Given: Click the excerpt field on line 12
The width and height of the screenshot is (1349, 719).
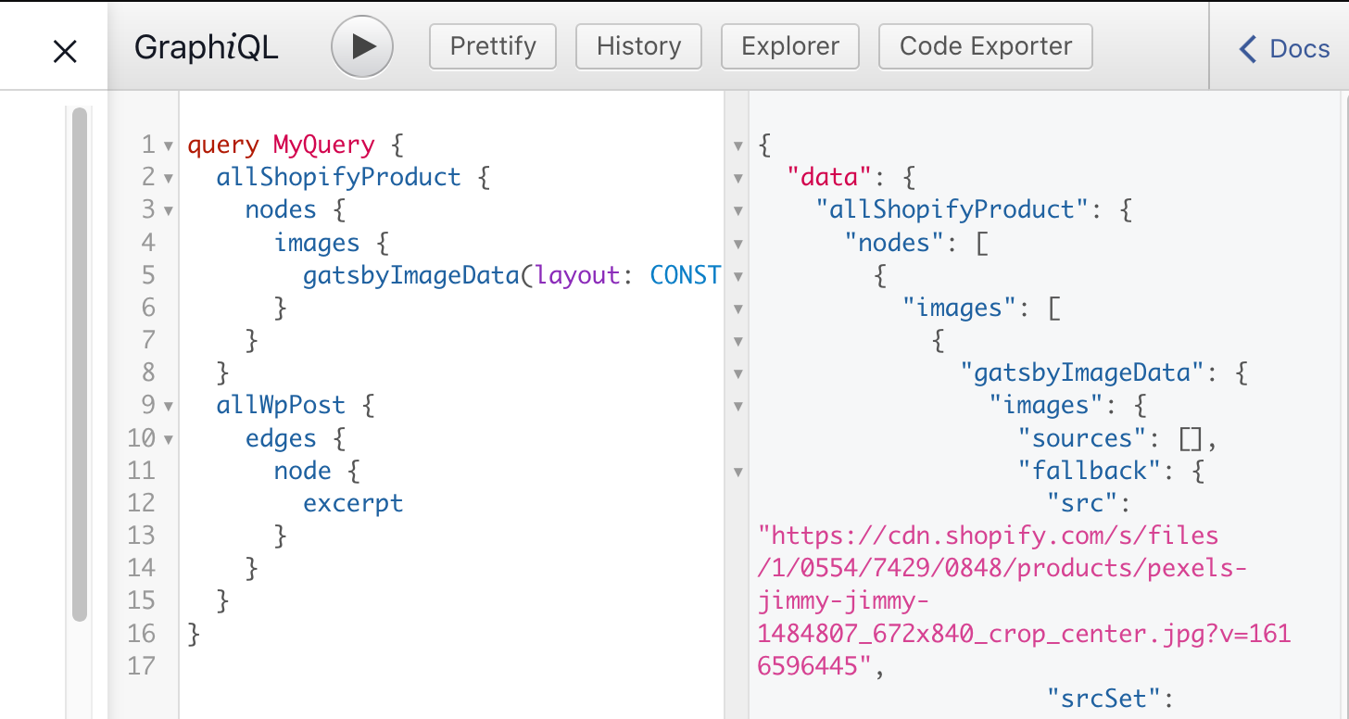Looking at the screenshot, I should click(353, 503).
